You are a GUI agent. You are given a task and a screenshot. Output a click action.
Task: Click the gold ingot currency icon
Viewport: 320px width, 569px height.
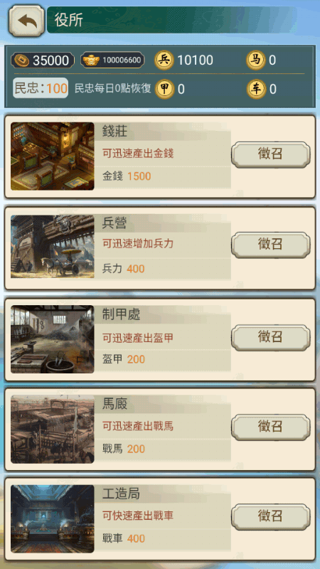pyautogui.click(x=91, y=60)
